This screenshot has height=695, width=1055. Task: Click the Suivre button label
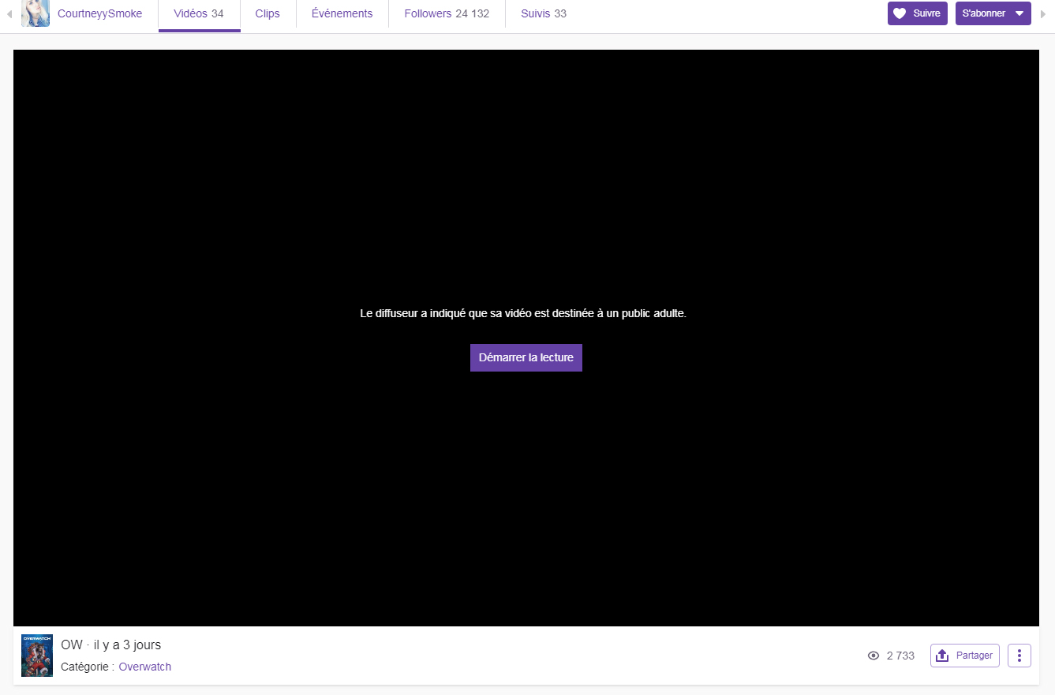926,13
